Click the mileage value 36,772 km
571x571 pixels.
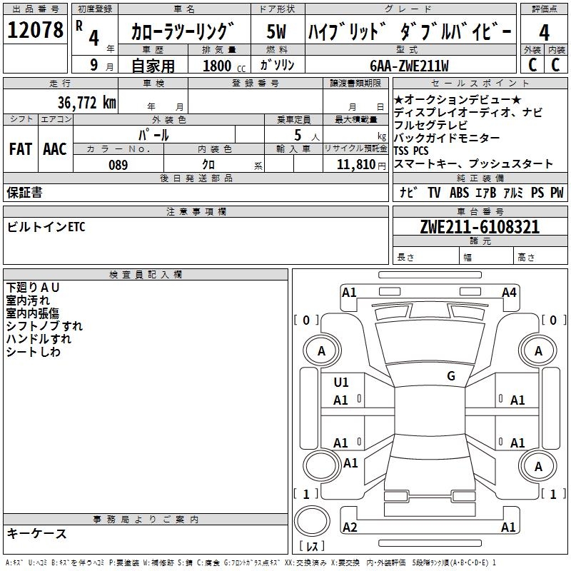click(x=86, y=103)
